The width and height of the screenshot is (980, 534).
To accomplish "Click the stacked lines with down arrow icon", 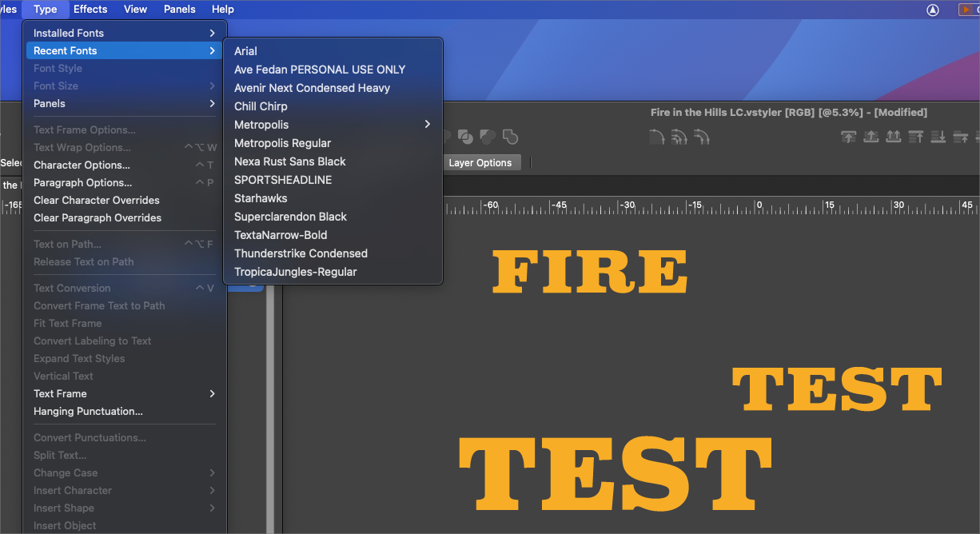I will coord(938,137).
